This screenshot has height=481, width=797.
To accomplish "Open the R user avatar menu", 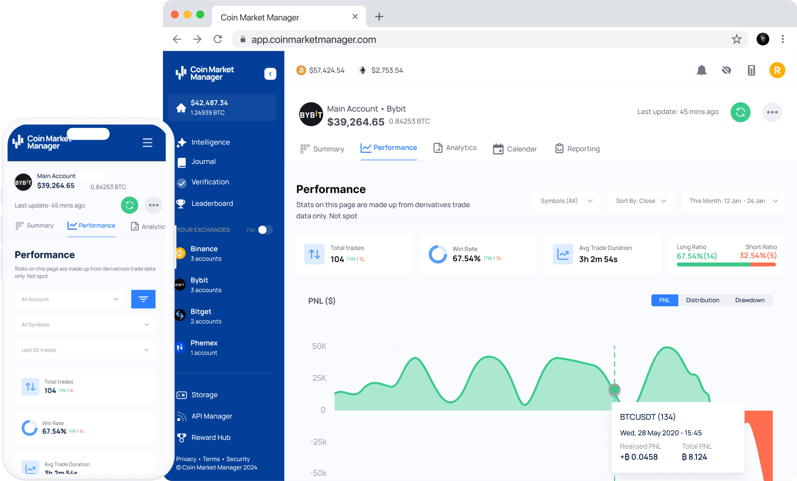I will coord(777,70).
